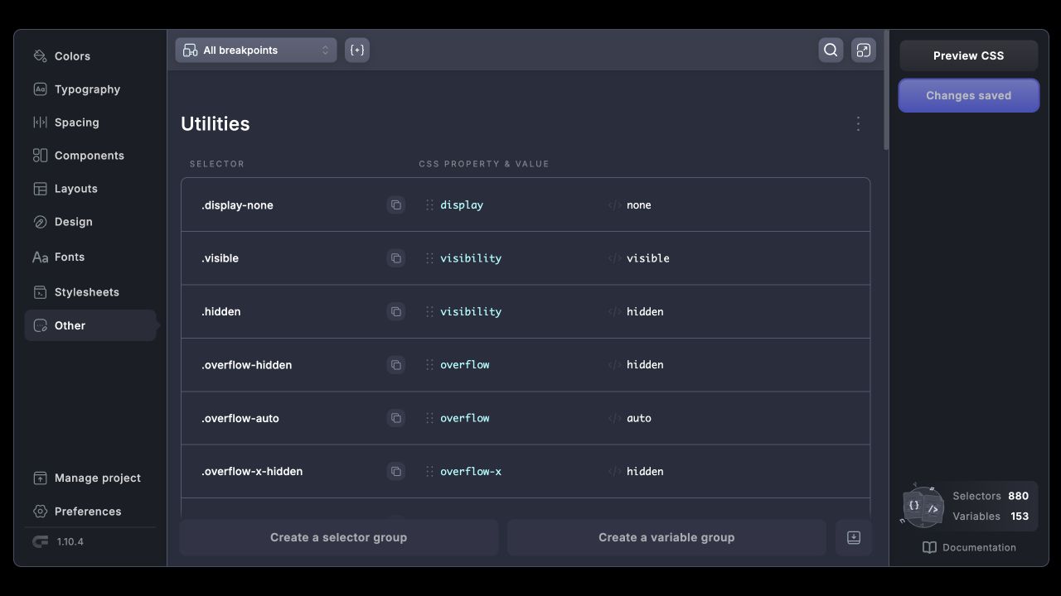Click the .overflow-x-hidden selector name
The image size is (1061, 596).
click(252, 471)
